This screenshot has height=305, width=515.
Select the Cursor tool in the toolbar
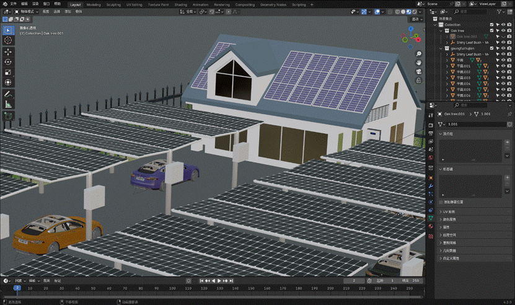pos(8,40)
